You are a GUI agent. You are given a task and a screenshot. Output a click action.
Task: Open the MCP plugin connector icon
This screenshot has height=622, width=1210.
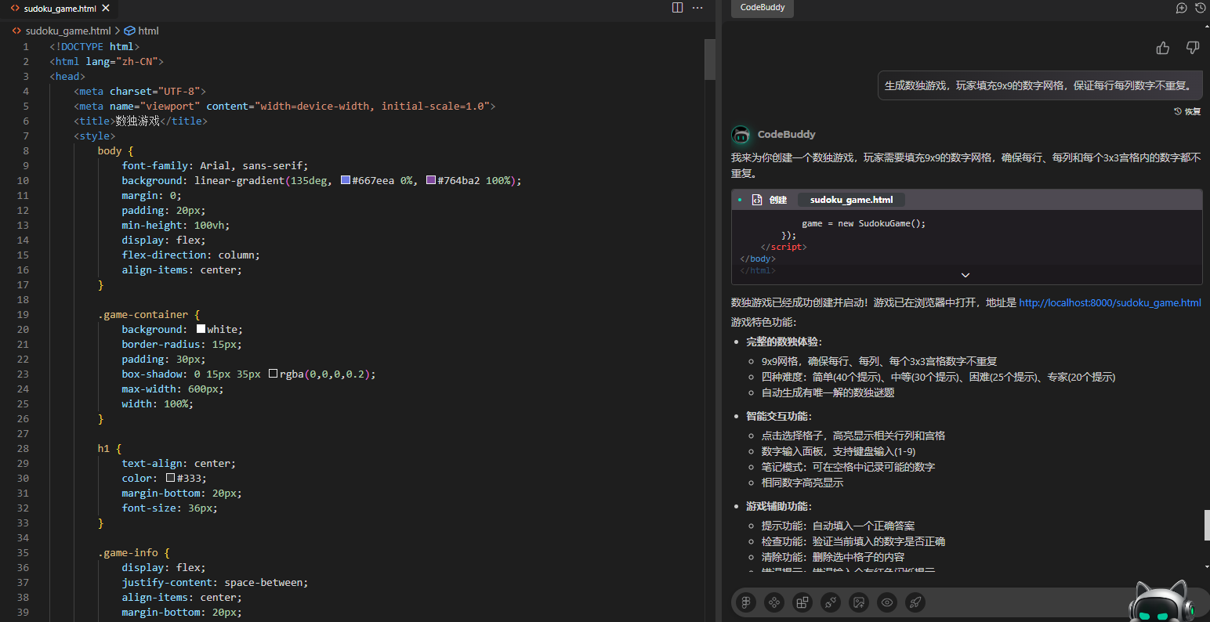(x=830, y=602)
